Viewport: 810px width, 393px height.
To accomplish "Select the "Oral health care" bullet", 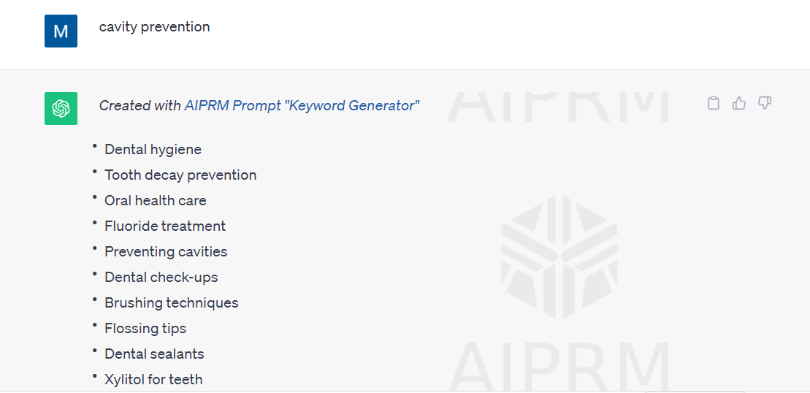I will pyautogui.click(x=155, y=200).
